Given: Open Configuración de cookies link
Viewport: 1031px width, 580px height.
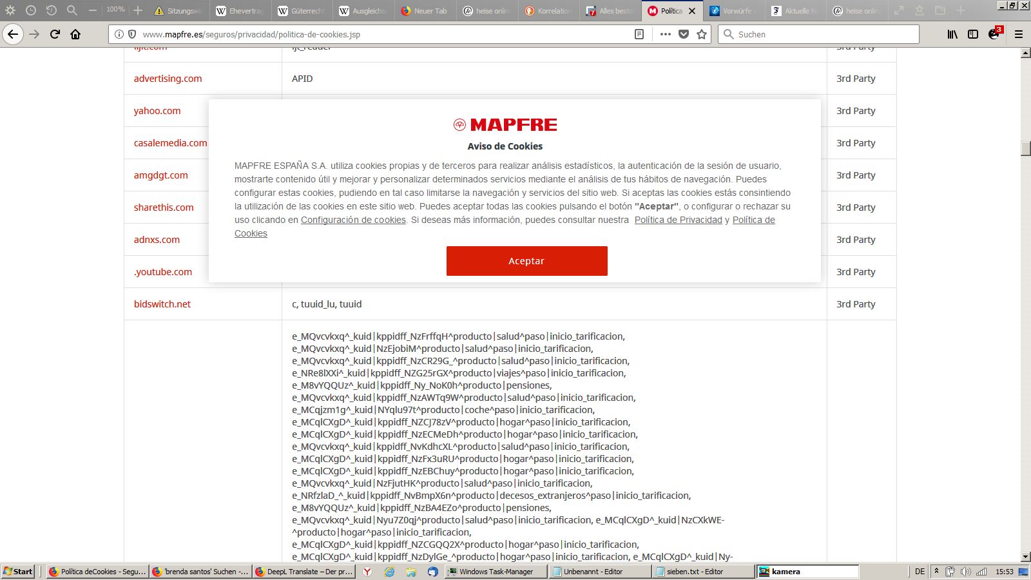Looking at the screenshot, I should coord(353,220).
